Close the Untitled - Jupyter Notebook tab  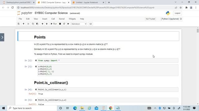pos(103,2)
